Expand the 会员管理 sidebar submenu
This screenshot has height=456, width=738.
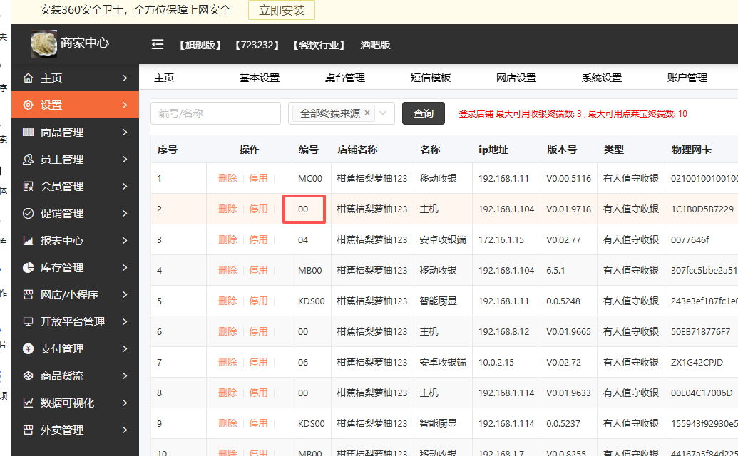pyautogui.click(x=125, y=187)
